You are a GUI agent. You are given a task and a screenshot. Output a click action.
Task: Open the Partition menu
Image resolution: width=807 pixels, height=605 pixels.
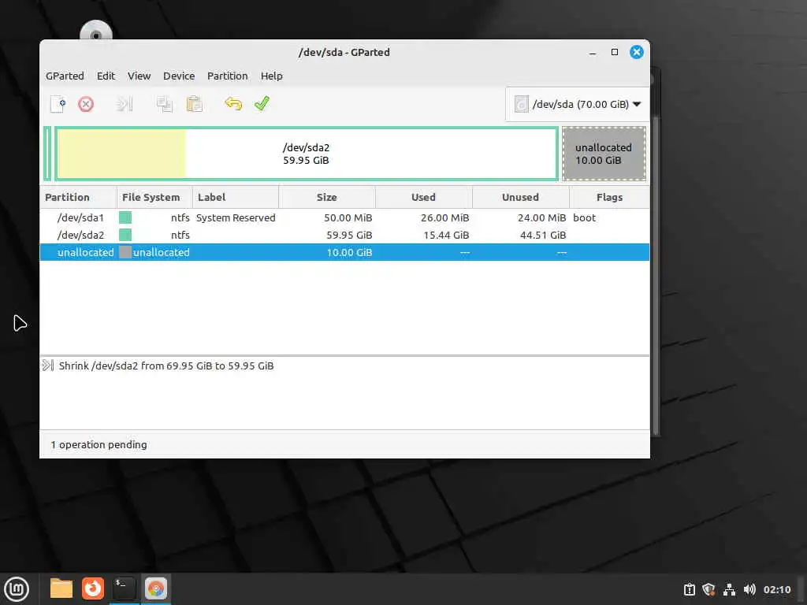(x=228, y=76)
